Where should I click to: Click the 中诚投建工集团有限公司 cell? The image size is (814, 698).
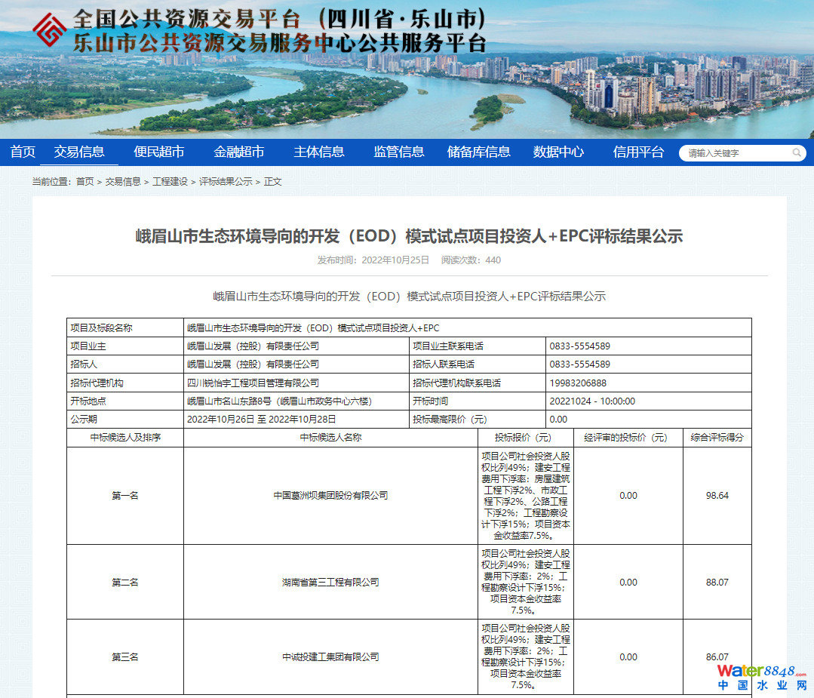coord(330,657)
